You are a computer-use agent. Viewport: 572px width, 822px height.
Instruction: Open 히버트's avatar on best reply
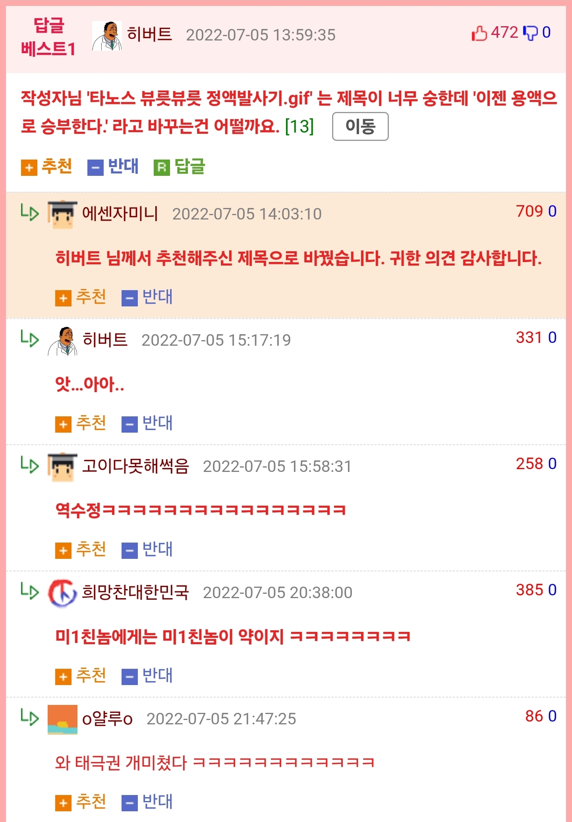tap(107, 36)
